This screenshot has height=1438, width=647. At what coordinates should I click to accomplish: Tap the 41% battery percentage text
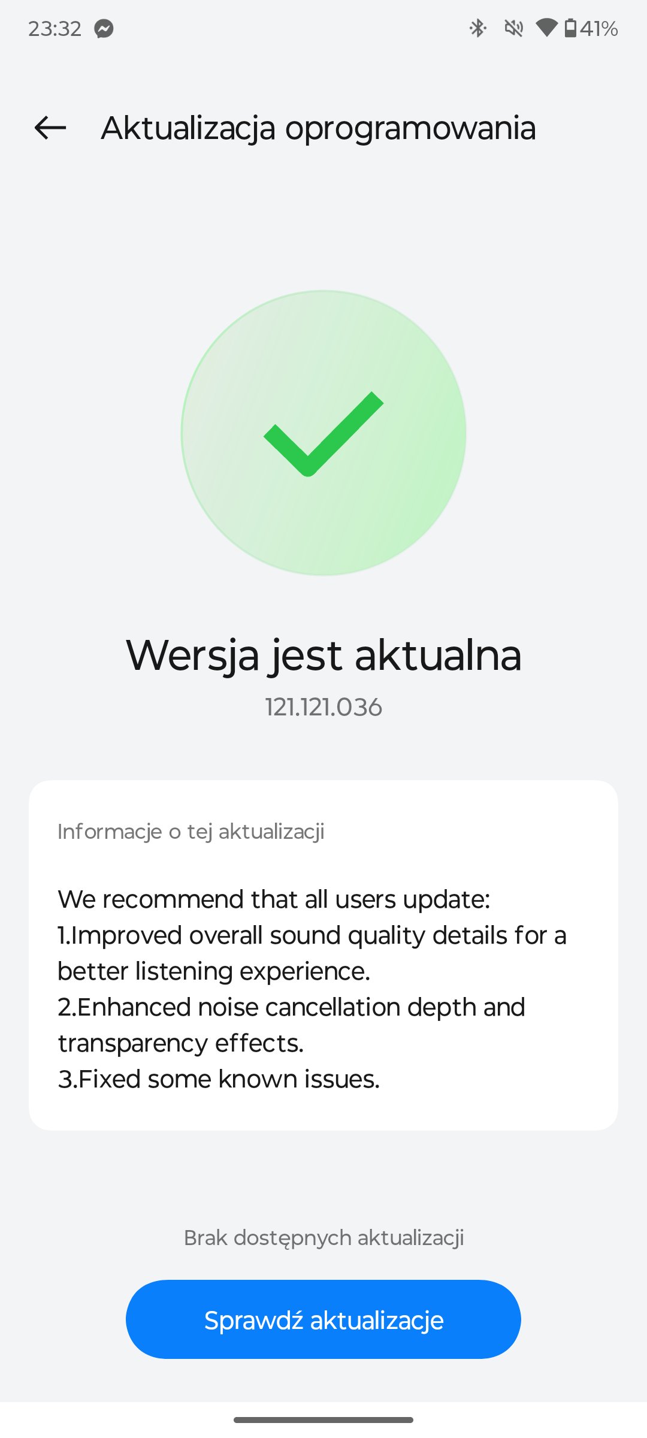click(599, 29)
